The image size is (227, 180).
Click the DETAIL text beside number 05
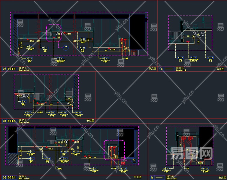pyautogui.click(x=23, y=176)
